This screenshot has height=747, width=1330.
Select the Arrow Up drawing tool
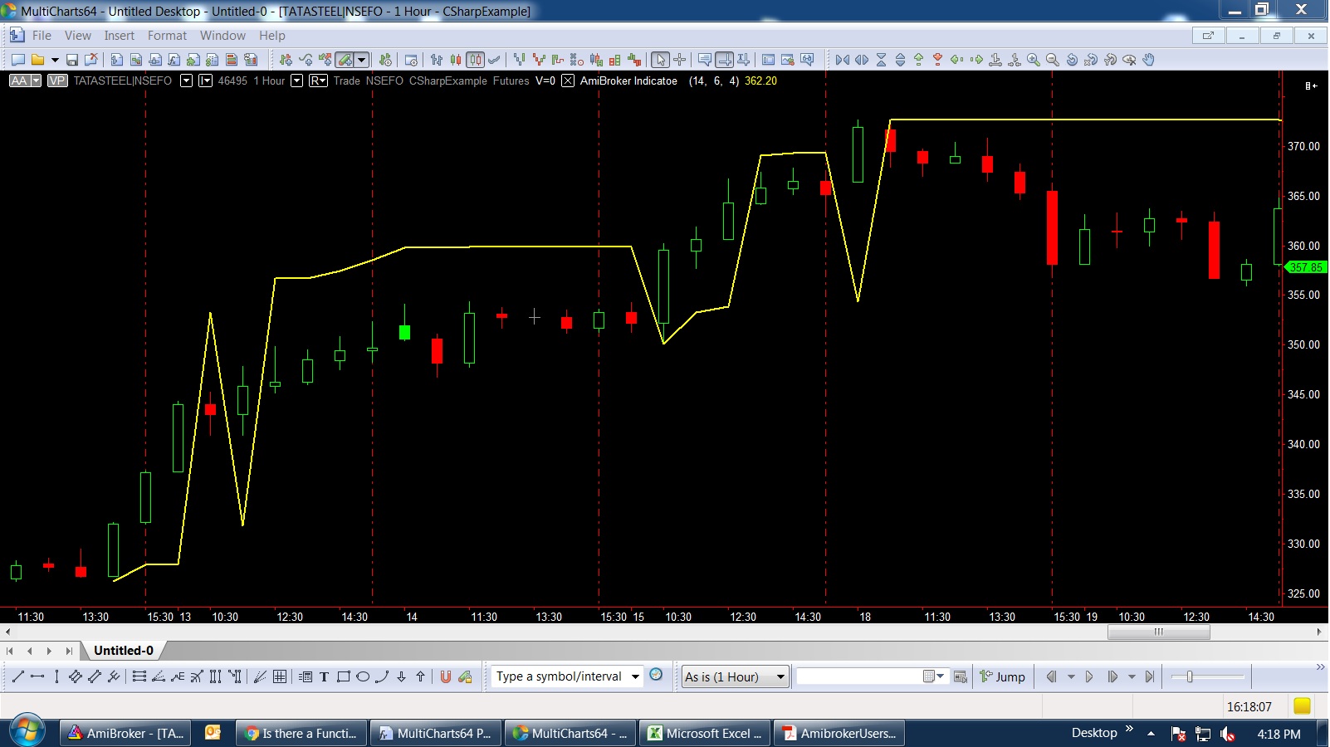[420, 677]
